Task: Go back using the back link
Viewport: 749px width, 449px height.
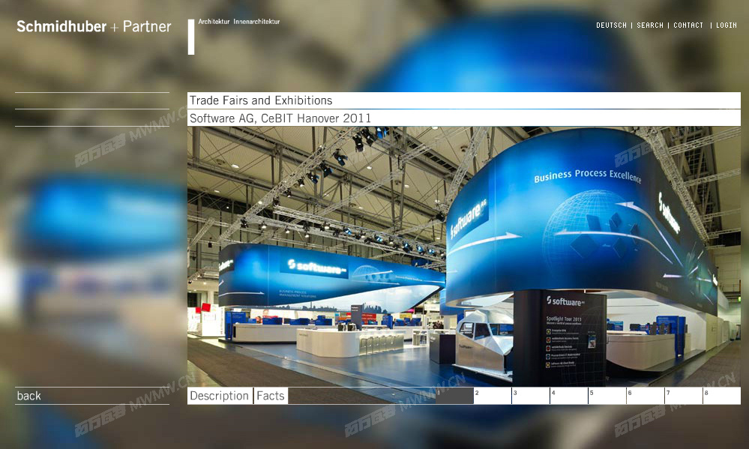Action: coord(28,396)
